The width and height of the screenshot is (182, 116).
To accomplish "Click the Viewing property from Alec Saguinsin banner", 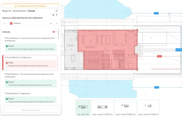I will point(31,6).
